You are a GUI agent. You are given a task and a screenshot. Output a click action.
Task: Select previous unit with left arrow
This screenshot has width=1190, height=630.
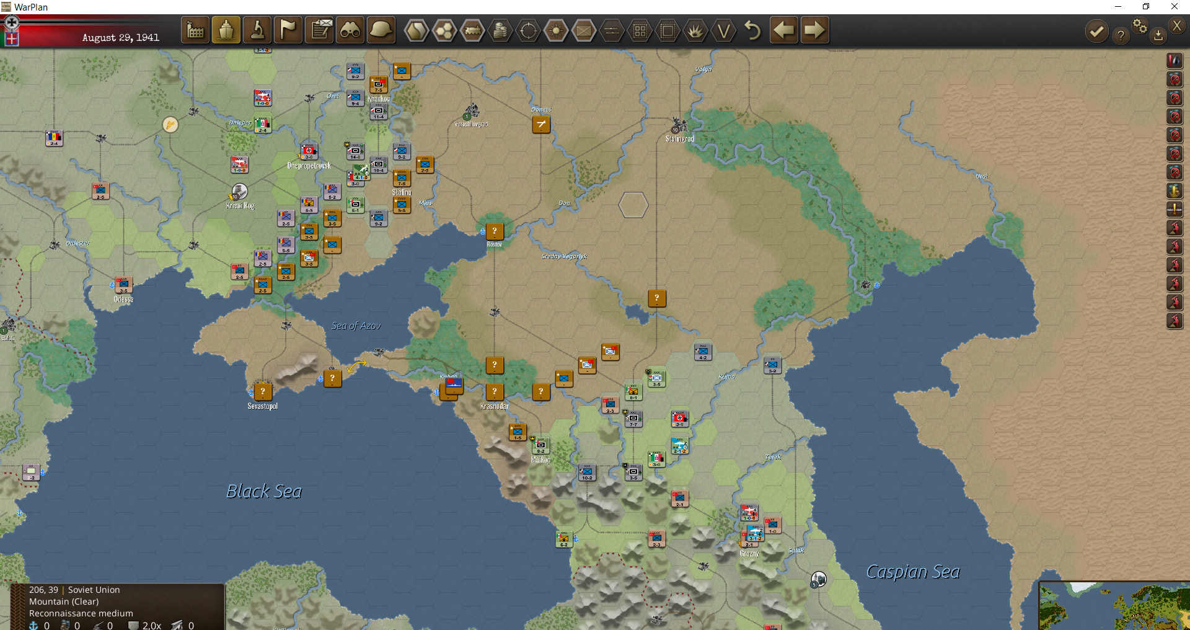784,30
